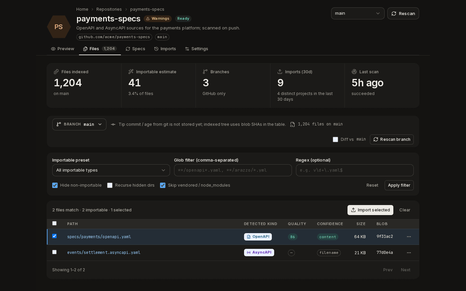Click the AsyncAPI detected kind badge
This screenshot has height=291, width=466.
click(x=259, y=253)
